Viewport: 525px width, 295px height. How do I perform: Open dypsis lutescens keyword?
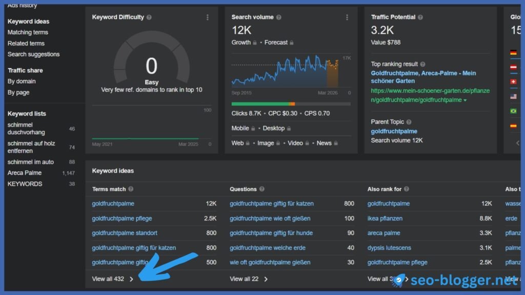(389, 248)
